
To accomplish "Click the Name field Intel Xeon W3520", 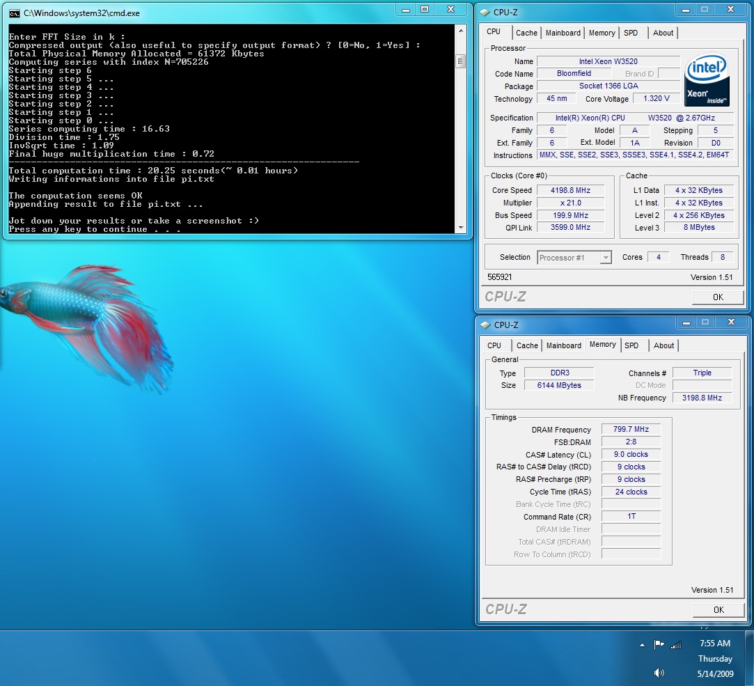I will coord(608,61).
